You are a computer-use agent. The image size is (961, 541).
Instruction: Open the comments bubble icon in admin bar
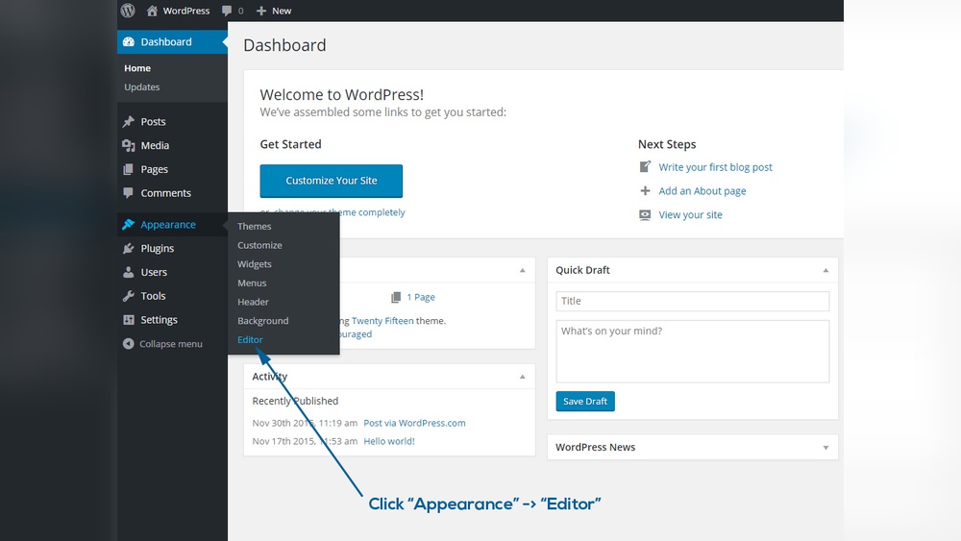coord(227,11)
